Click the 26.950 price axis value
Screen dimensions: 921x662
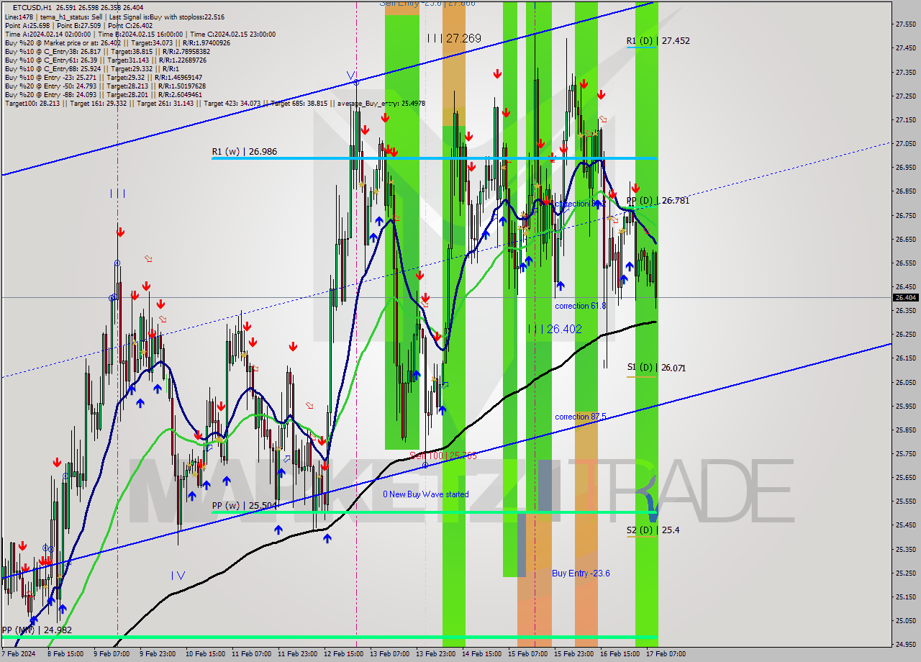(905, 168)
